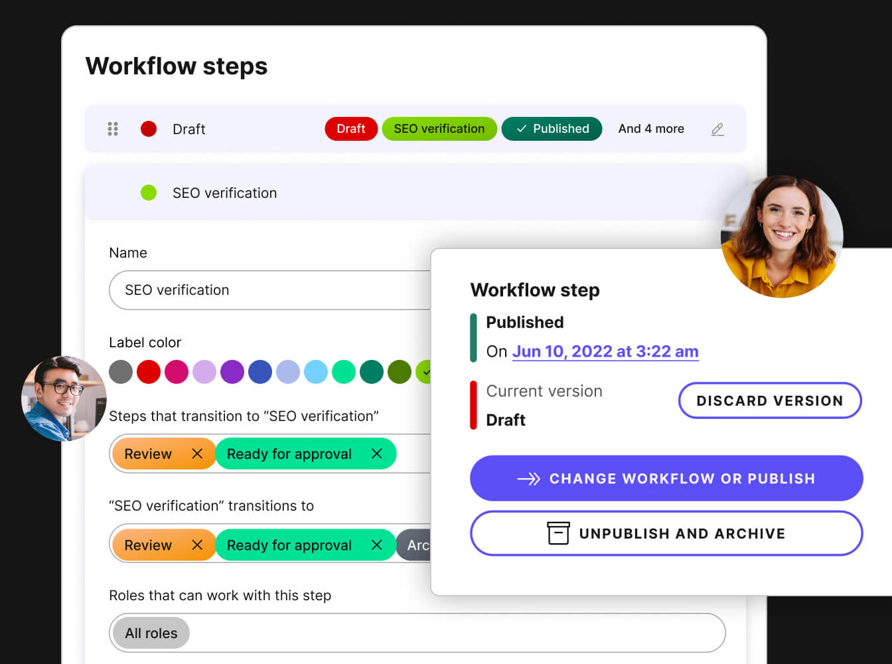Pick the mint green label color
Image resolution: width=892 pixels, height=664 pixels.
click(x=344, y=372)
